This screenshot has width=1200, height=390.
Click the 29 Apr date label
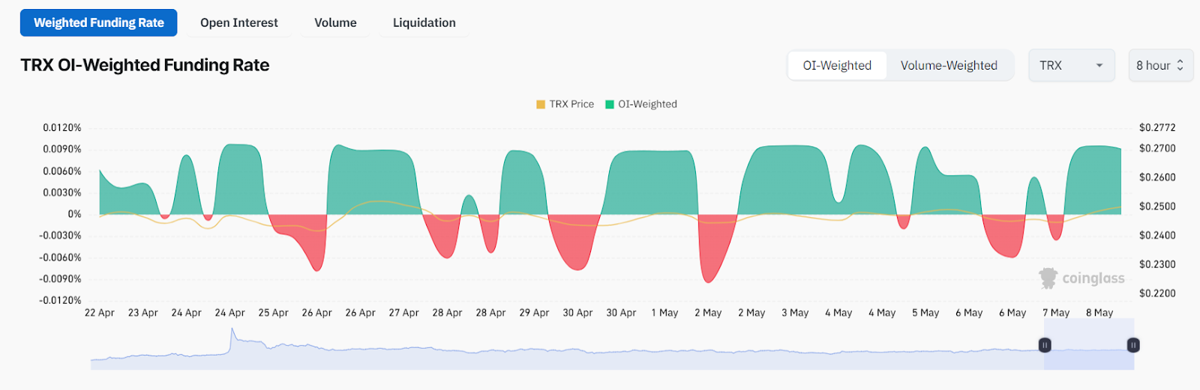(535, 313)
